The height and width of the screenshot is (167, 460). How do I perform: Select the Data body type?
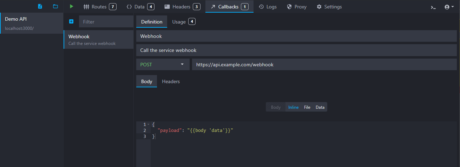[x=320, y=107]
